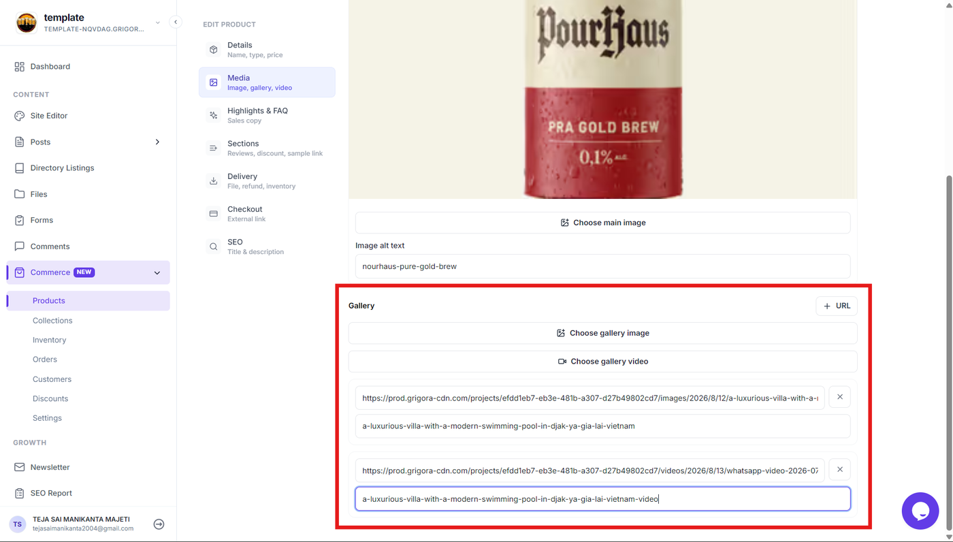Screen dimensions: 953x542
Task: Click the SEO magnifier icon
Action: click(x=214, y=246)
